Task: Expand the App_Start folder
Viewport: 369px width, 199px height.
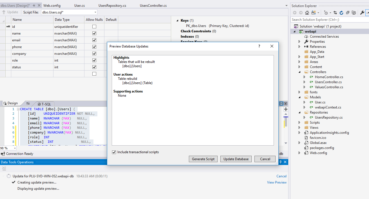Action: [299, 57]
